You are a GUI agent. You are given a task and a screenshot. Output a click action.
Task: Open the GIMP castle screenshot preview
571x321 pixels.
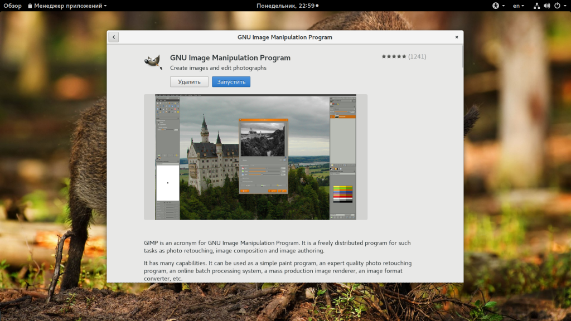pos(255,157)
